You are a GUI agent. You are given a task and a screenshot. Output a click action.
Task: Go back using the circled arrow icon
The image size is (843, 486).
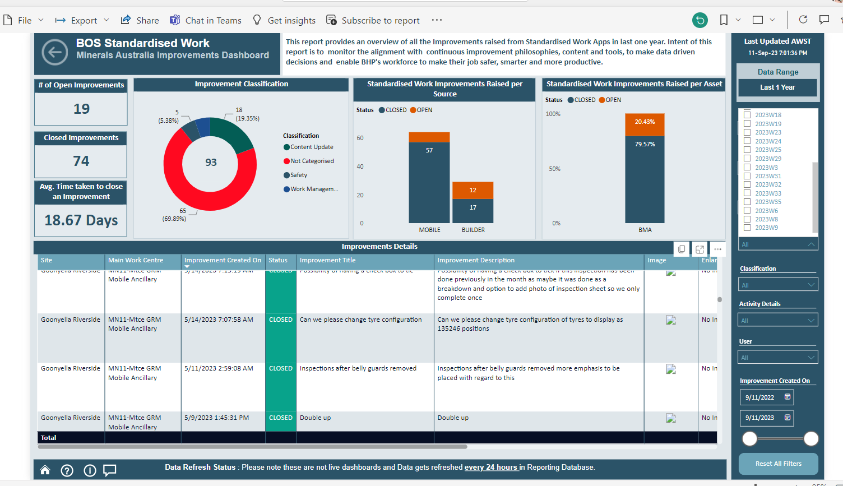point(55,53)
